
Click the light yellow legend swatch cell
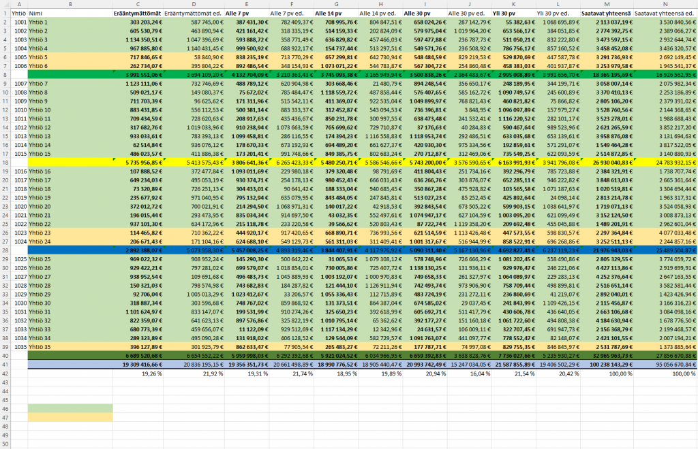[70, 417]
